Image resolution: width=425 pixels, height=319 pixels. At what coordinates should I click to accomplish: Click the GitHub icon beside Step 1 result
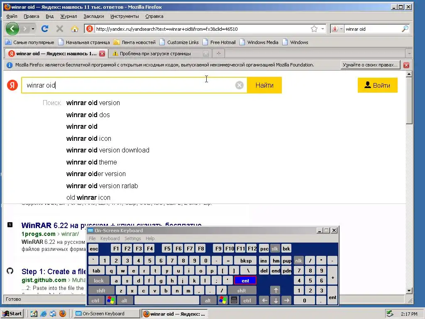coord(10,271)
